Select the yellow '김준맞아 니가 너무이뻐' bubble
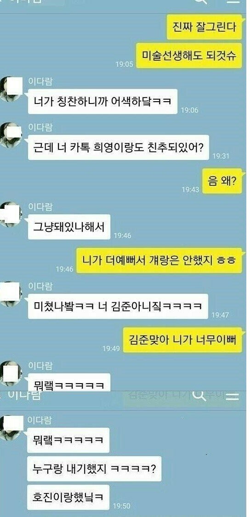250x517 pixels. pyautogui.click(x=182, y=340)
